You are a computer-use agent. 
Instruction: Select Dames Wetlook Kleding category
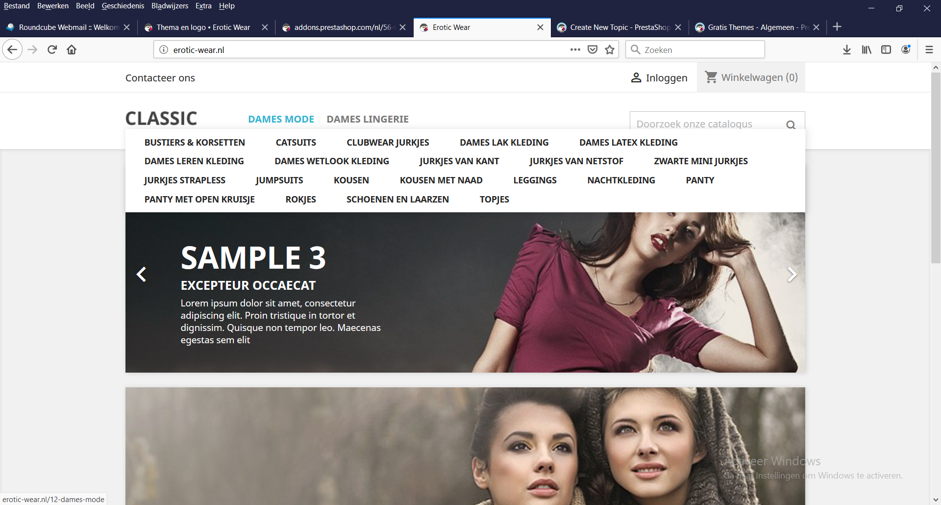pos(332,161)
